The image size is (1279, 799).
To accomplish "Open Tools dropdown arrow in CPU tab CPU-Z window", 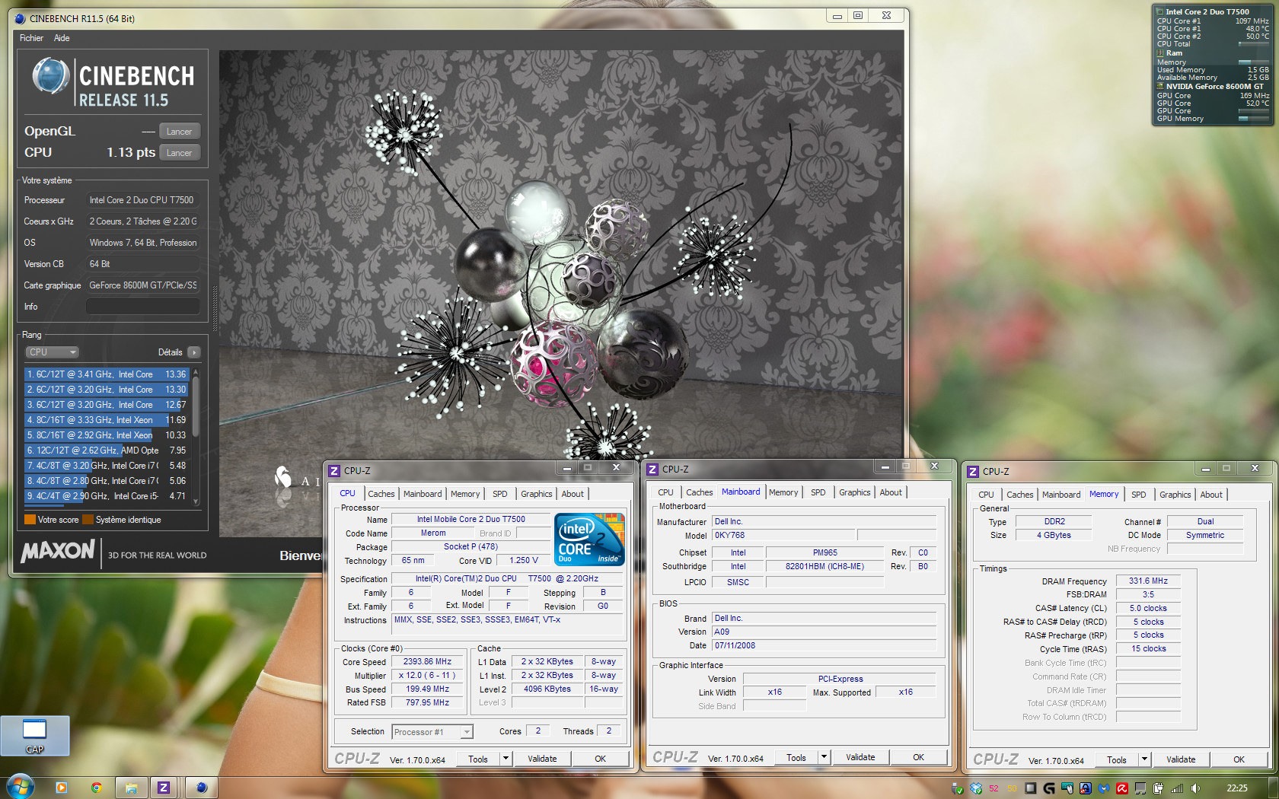I will point(506,759).
